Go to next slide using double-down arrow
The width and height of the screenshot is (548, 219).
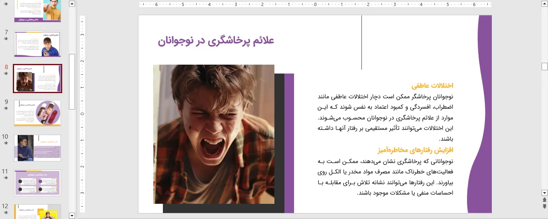[x=544, y=206]
